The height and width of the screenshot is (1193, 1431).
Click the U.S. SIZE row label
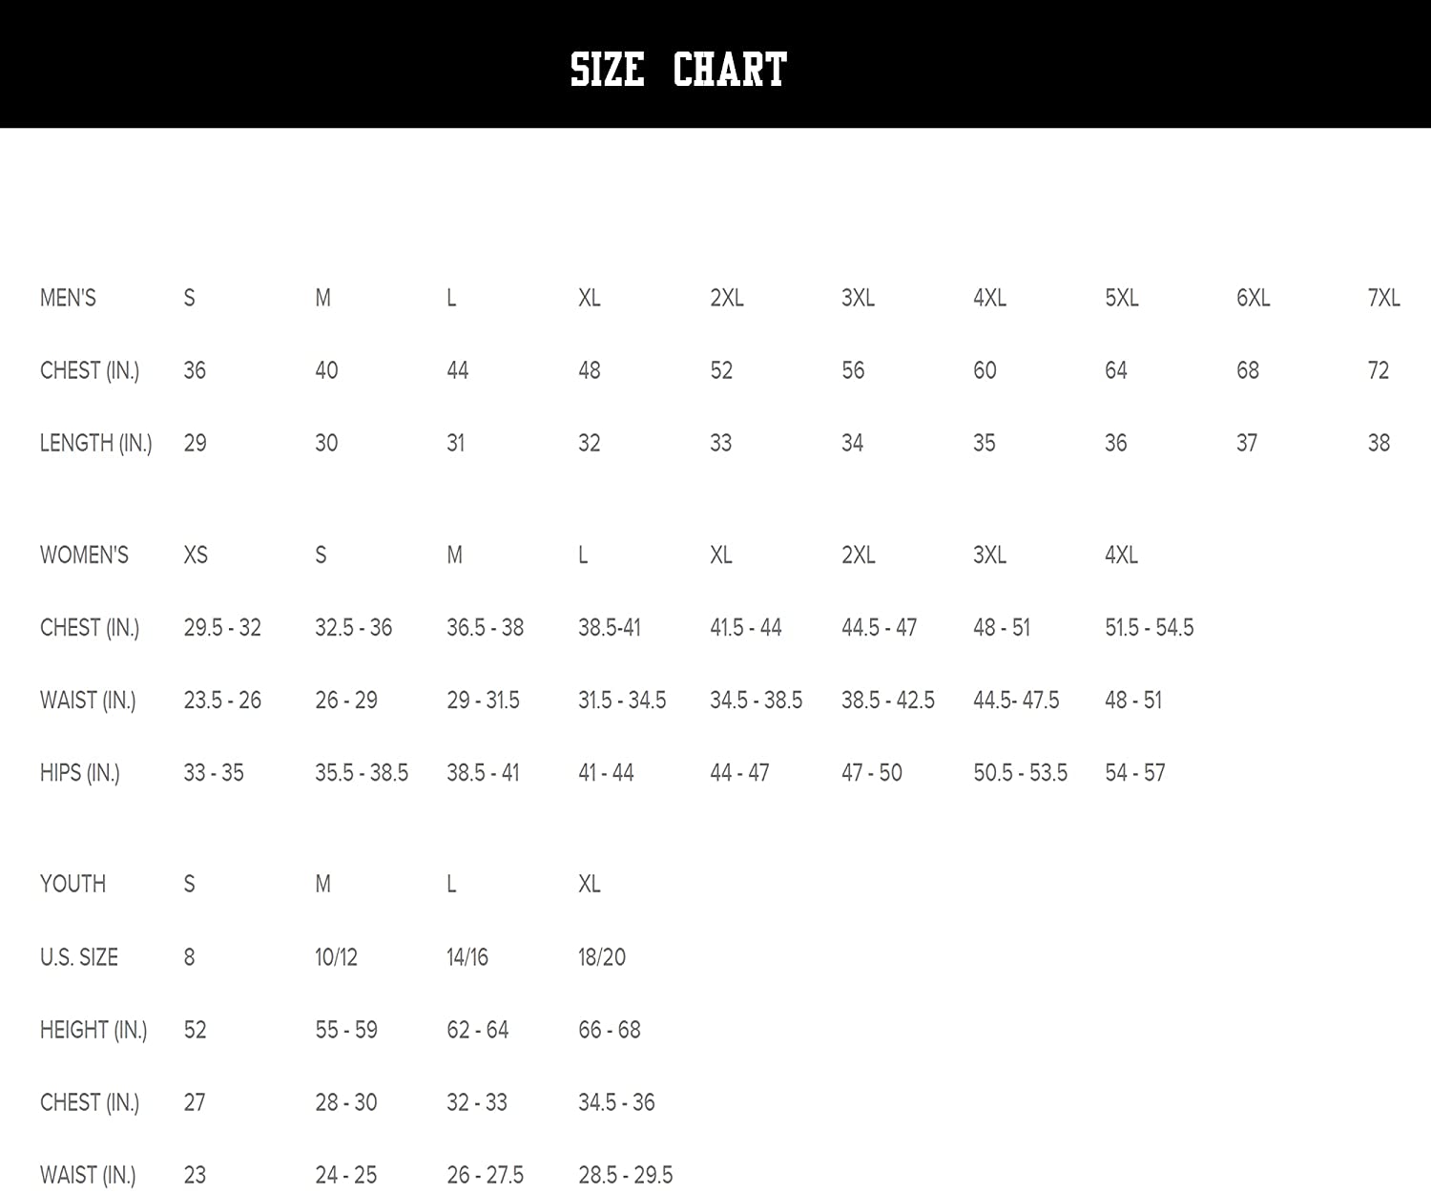pos(79,956)
